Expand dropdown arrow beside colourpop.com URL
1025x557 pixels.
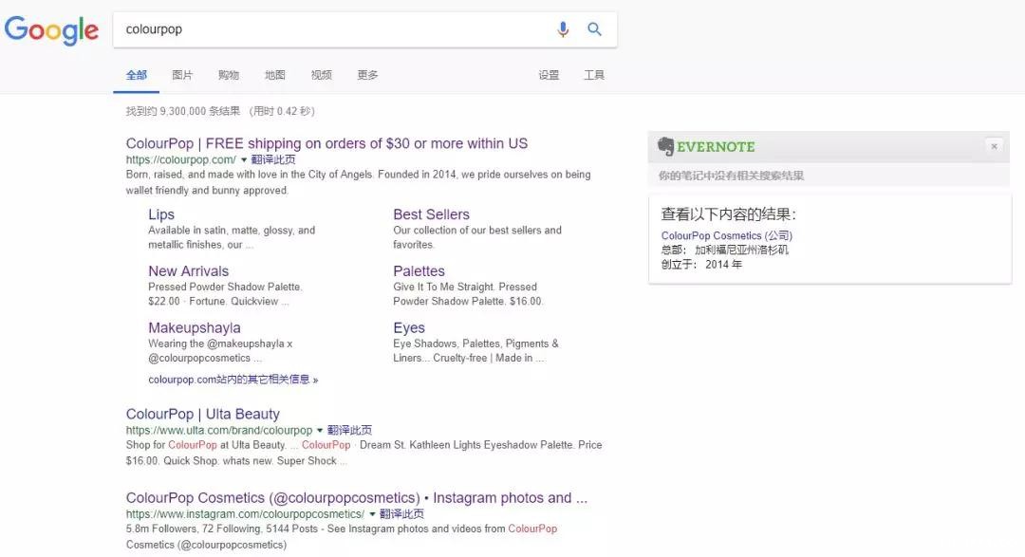point(244,160)
